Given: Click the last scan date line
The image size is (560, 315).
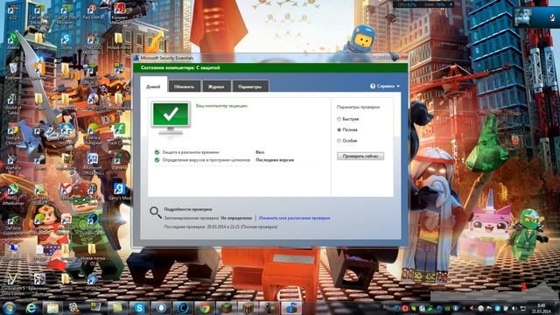Looking at the screenshot, I should point(220,227).
